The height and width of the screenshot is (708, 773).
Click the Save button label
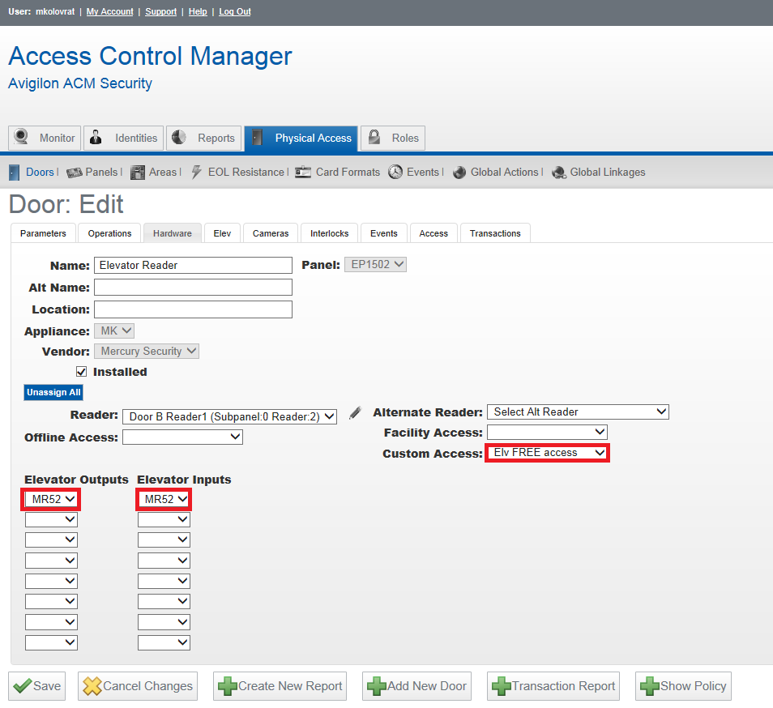pos(47,686)
